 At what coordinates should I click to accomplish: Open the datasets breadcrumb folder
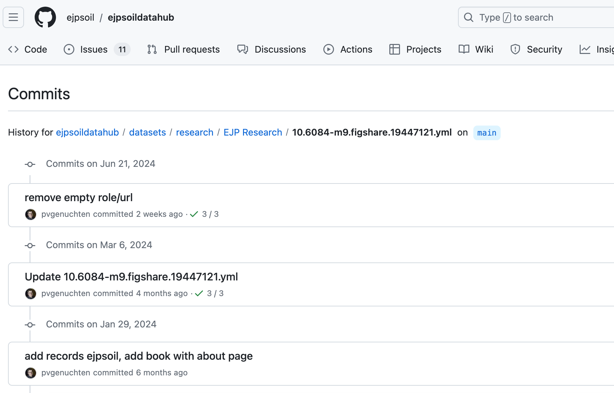pyautogui.click(x=147, y=133)
